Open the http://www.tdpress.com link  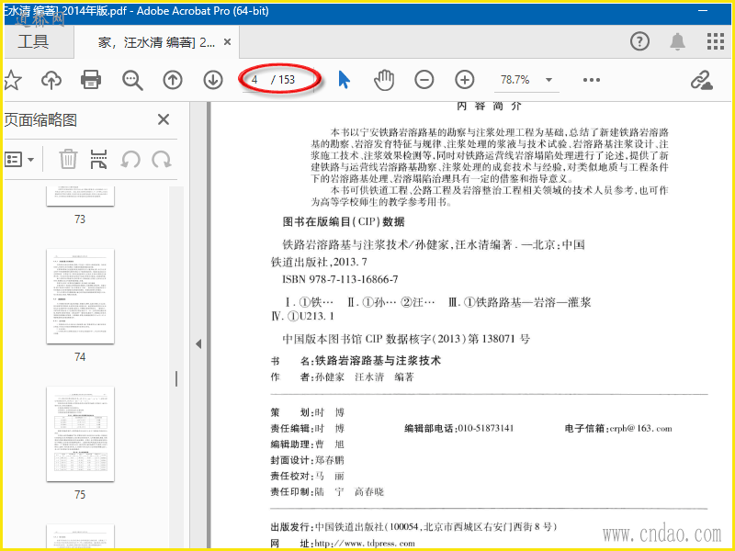point(365,544)
